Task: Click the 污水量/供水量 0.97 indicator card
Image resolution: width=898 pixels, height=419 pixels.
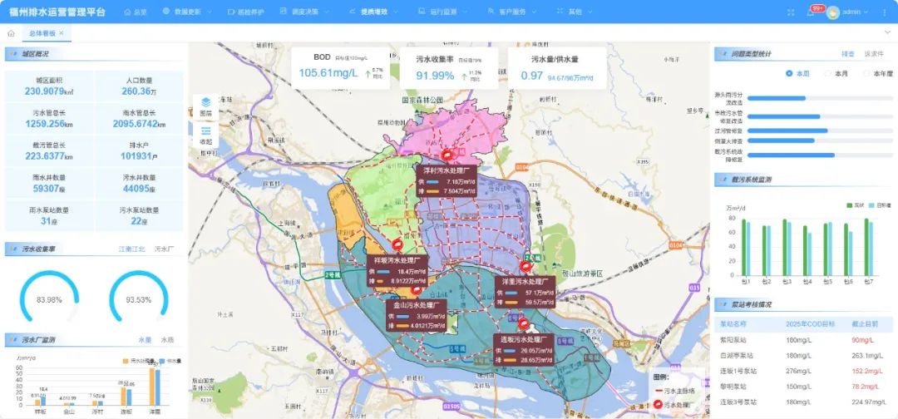Action: coord(556,67)
